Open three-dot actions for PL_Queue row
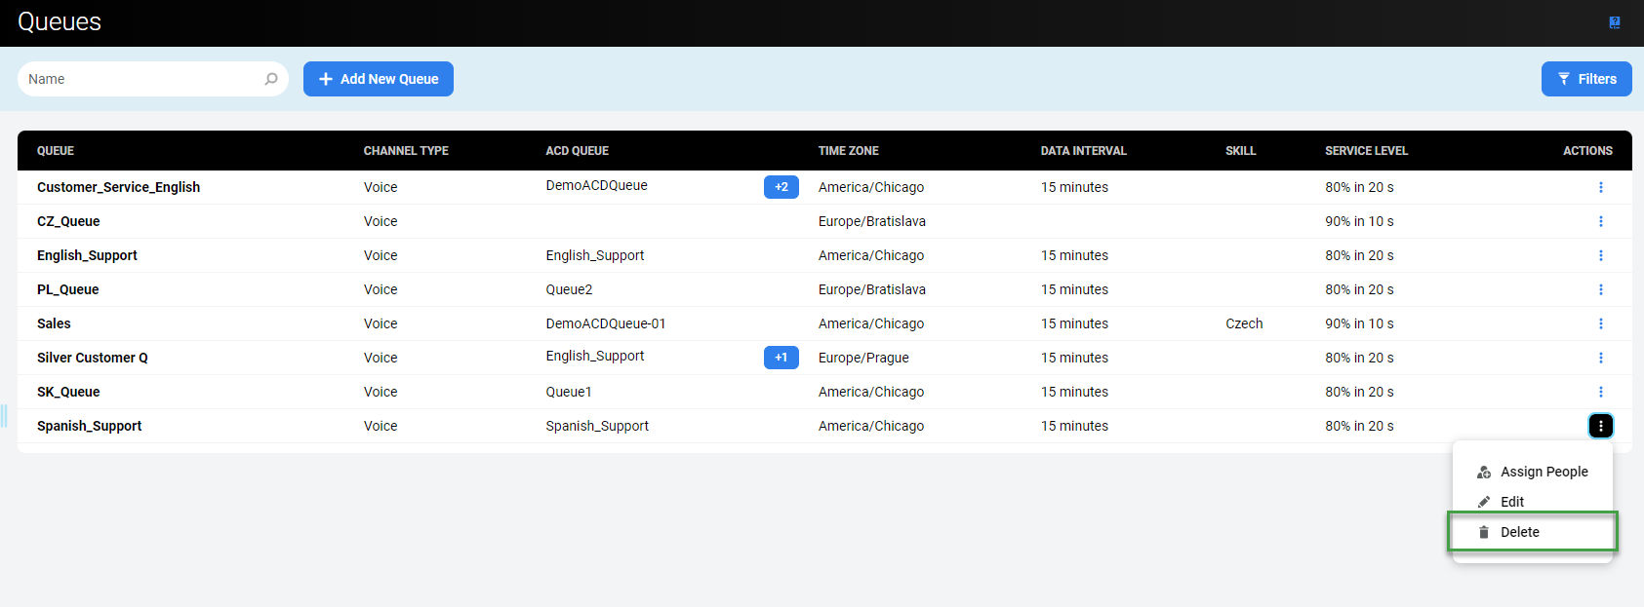 [1600, 289]
